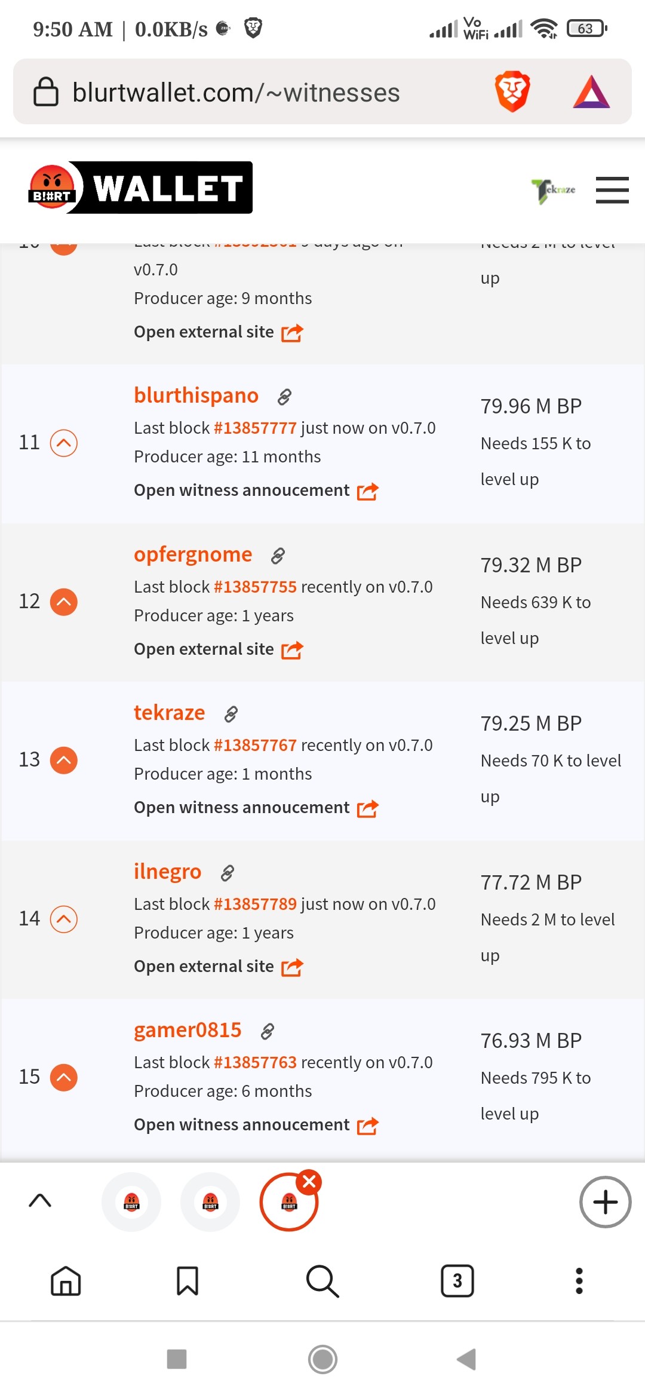Open browser three-dot menu
This screenshot has height=1398, width=645.
[579, 1281]
